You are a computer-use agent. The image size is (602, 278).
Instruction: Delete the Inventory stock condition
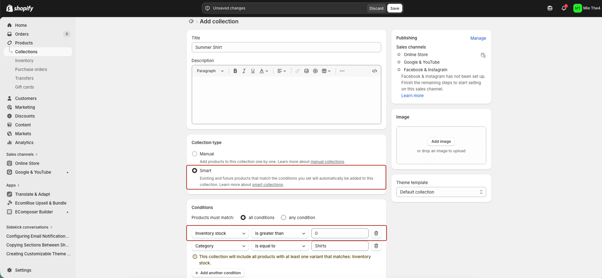[376, 233]
